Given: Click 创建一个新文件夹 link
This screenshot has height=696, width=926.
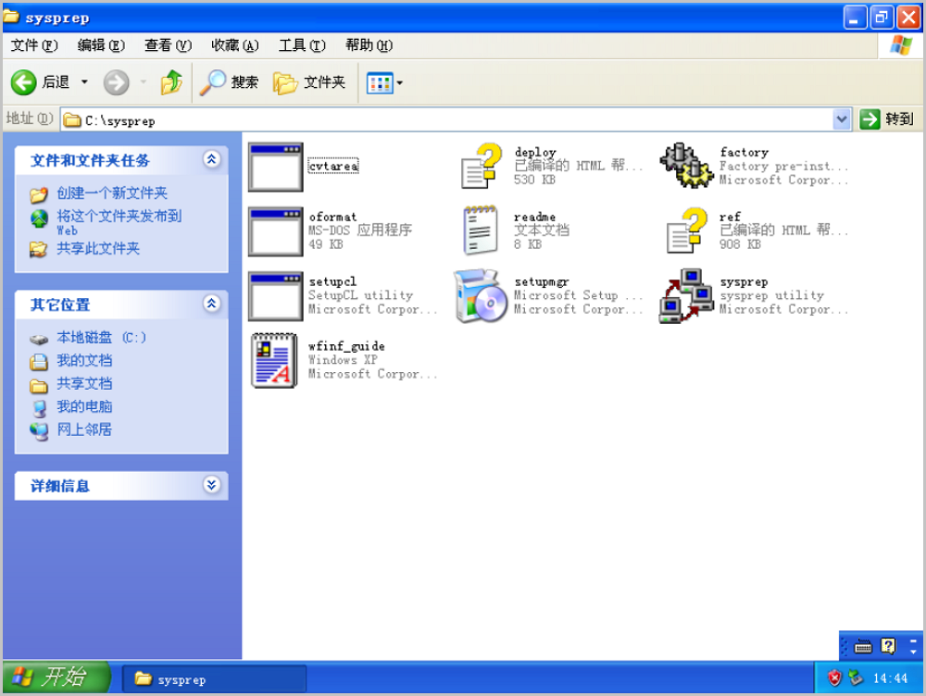Looking at the screenshot, I should coord(111,193).
